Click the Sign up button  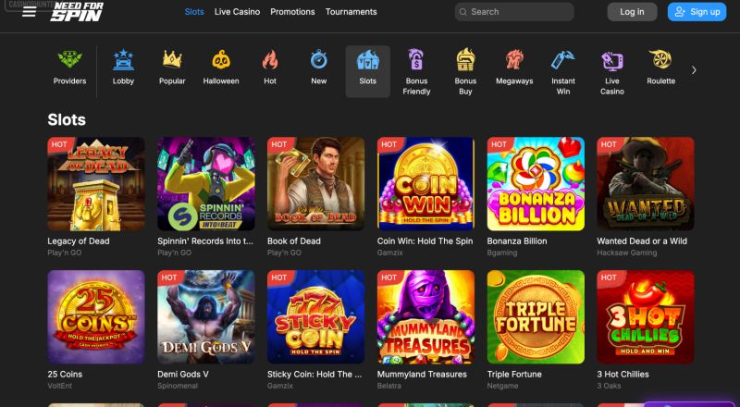click(697, 12)
